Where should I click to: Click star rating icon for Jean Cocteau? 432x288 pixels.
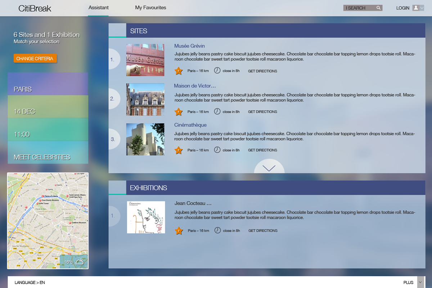click(179, 231)
